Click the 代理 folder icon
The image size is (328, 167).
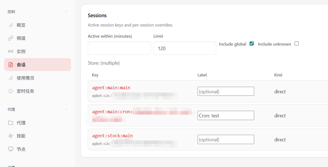click(x=11, y=123)
